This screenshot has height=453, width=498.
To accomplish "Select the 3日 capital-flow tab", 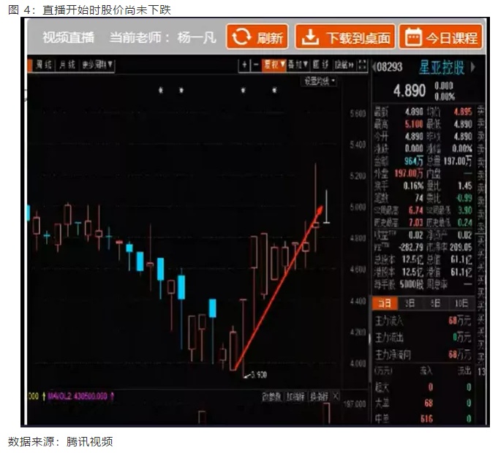I will click(410, 304).
